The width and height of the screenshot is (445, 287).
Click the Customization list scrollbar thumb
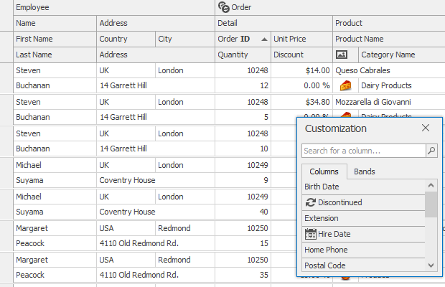pyautogui.click(x=431, y=204)
